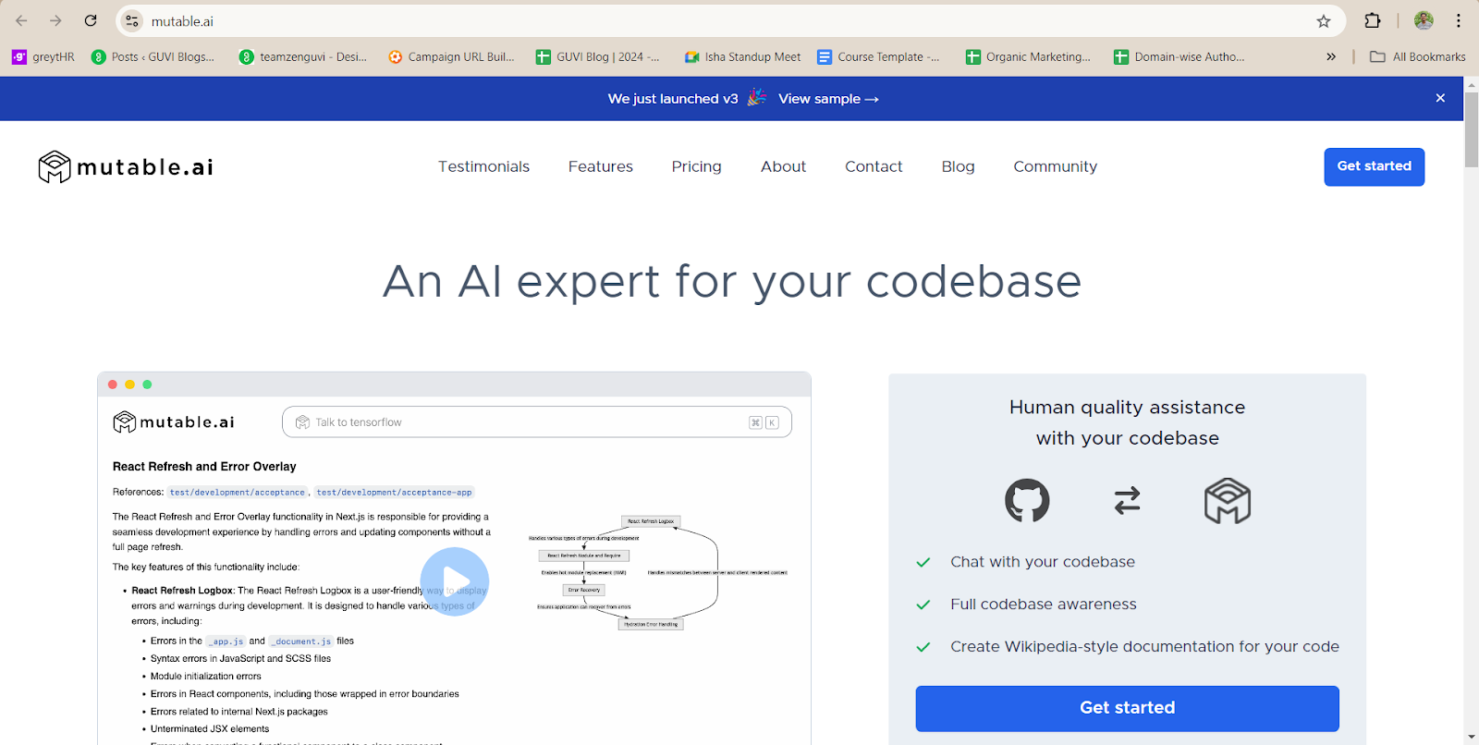Open the Community nav item
1479x745 pixels.
[1055, 166]
